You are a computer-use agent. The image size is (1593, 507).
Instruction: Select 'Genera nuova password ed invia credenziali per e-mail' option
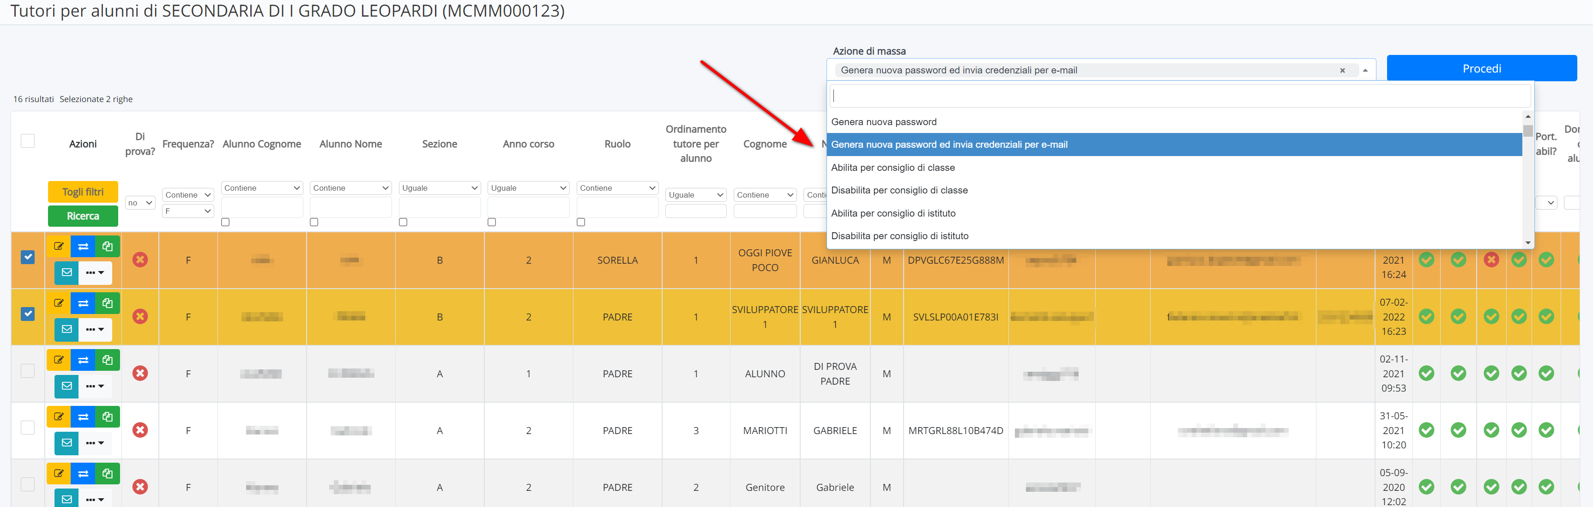[1174, 145]
